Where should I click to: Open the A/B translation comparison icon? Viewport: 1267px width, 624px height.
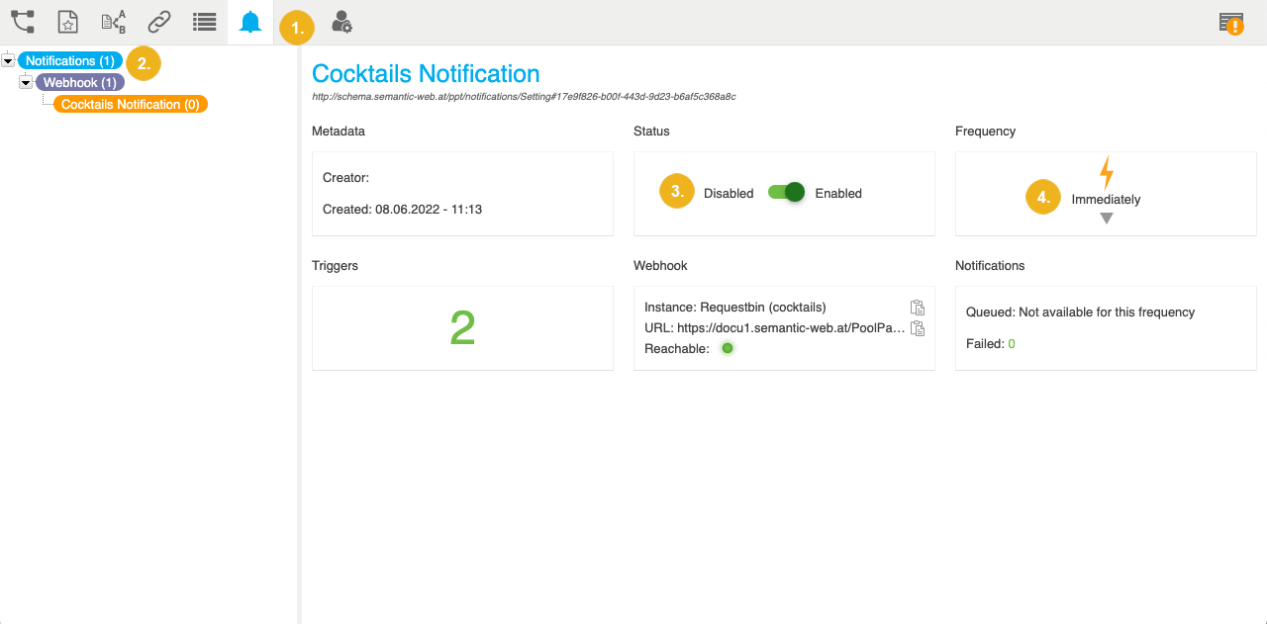coord(112,21)
